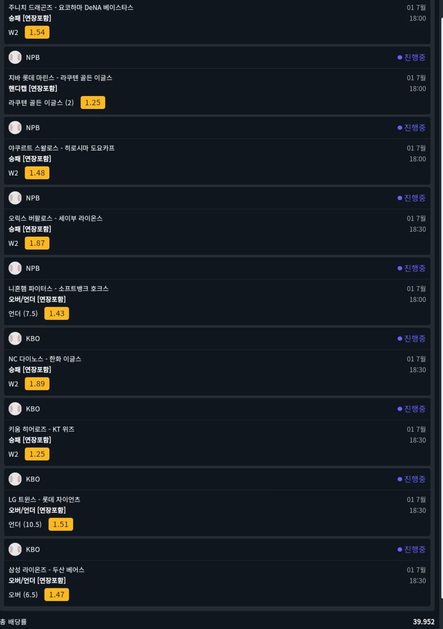Image resolution: width=443 pixels, height=629 pixels.
Task: Select the 언더 (7.5) 1.43 odds badge
Action: coord(57,314)
